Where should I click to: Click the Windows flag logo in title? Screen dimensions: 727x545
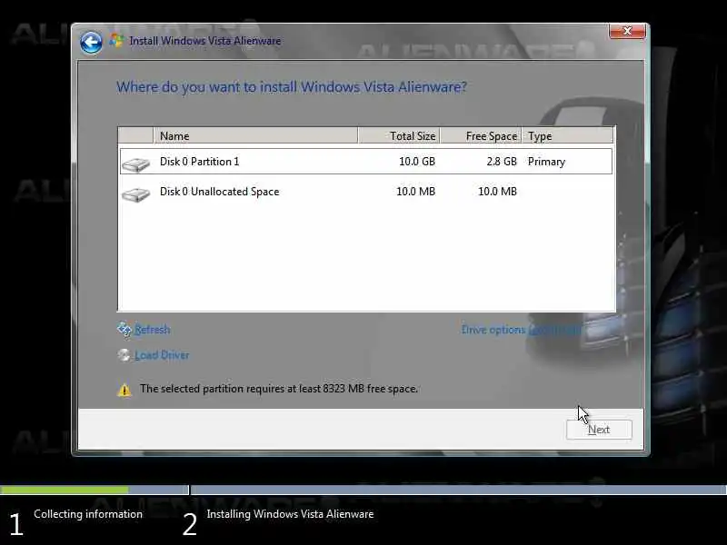click(116, 41)
